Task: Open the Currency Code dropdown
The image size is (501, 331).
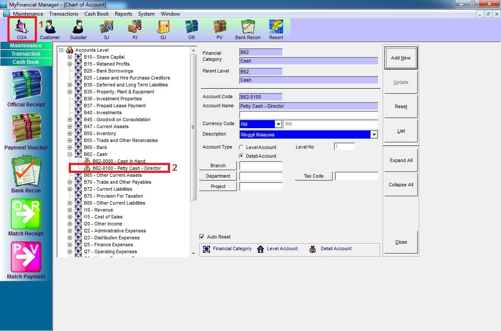Action: 278,124
